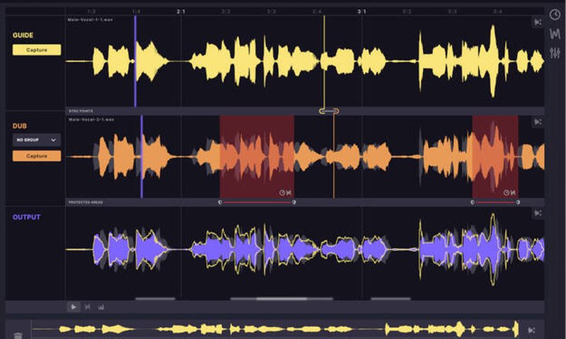
Task: Open the clock history icon in right sidebar
Action: click(555, 15)
